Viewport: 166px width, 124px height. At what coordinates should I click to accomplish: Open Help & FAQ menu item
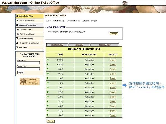[x=30, y=47]
